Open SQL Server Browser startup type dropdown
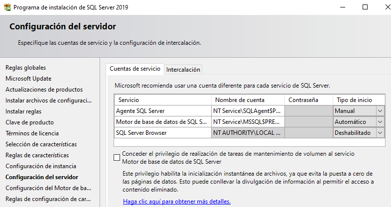The width and height of the screenshot is (391, 207). coord(380,133)
